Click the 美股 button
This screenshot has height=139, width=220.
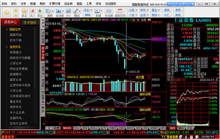pyautogui.click(x=178, y=15)
